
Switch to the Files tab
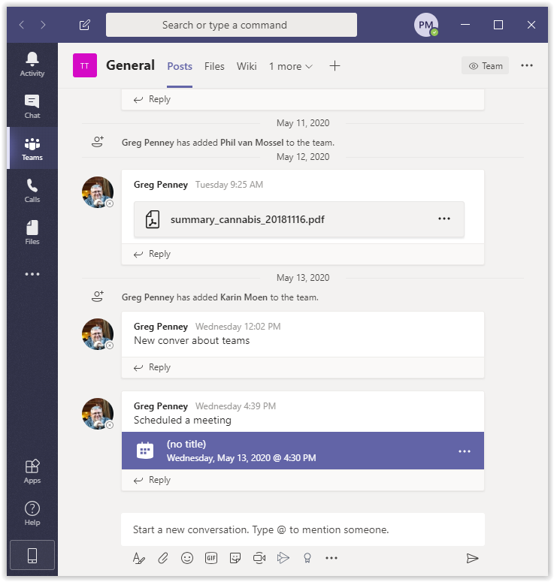(x=214, y=66)
